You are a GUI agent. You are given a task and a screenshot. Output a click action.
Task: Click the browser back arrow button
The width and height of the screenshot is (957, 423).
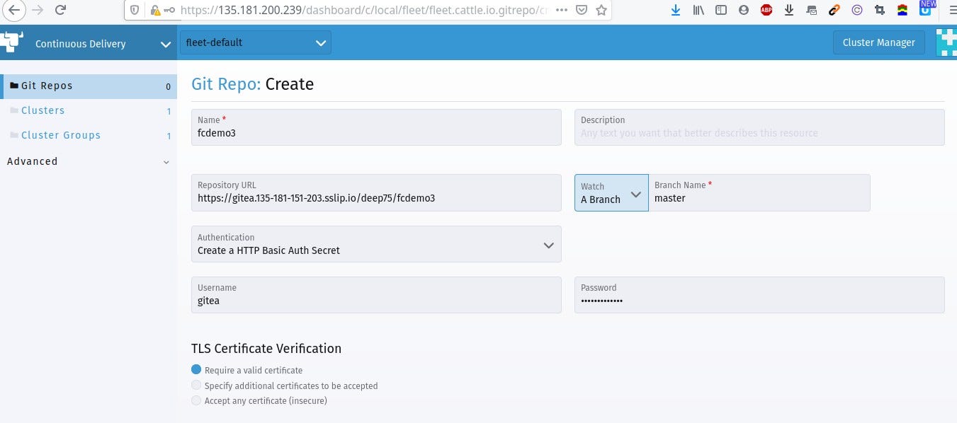click(14, 10)
